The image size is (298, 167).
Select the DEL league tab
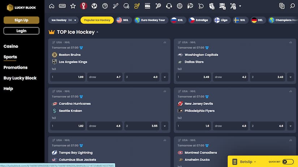tap(258, 20)
